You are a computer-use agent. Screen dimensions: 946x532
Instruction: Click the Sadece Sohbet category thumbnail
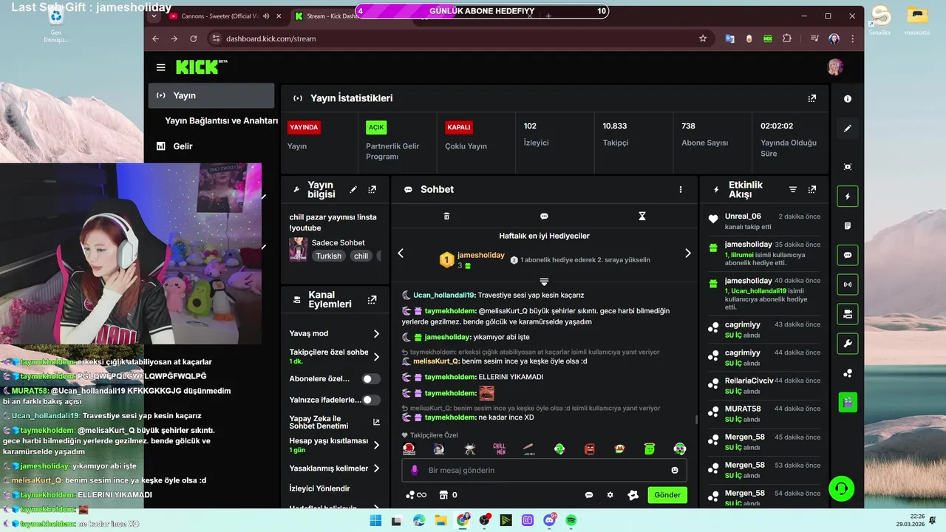click(298, 249)
